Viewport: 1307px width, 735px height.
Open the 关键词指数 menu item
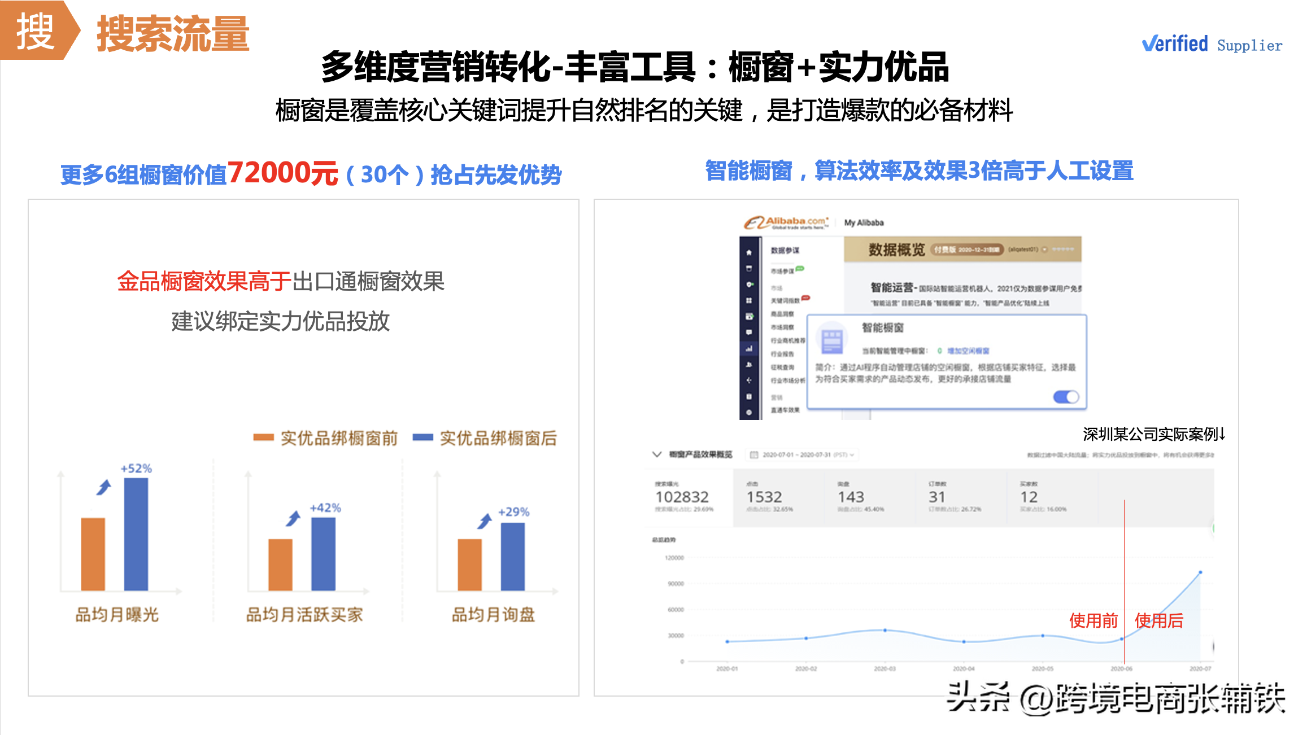point(785,301)
